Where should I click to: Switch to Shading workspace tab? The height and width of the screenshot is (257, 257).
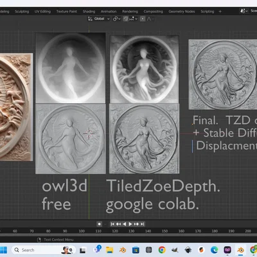pyautogui.click(x=89, y=12)
